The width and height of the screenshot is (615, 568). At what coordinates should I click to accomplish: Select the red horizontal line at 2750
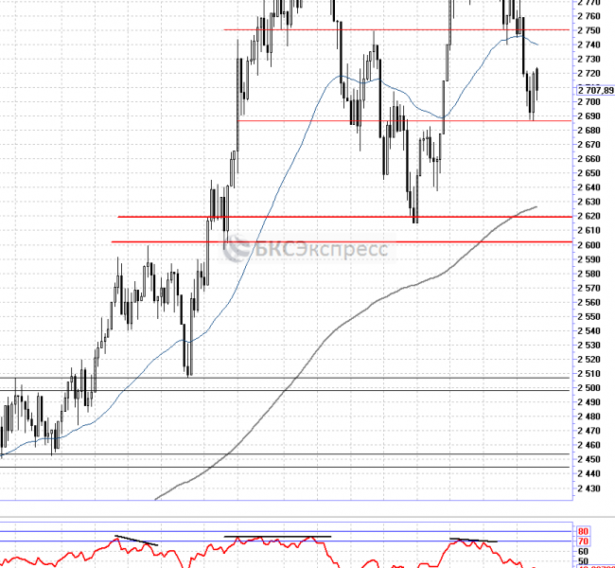397,29
